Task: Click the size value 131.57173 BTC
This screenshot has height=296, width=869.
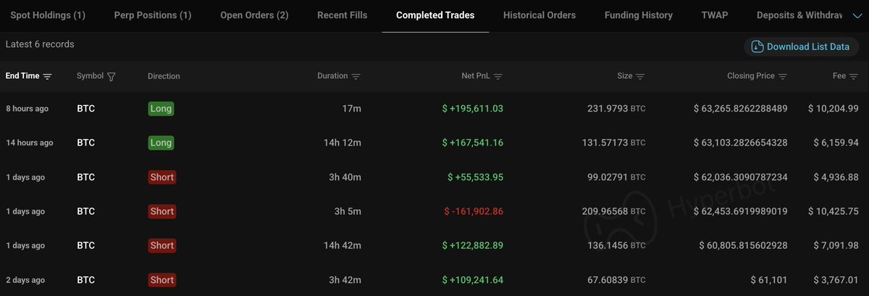Action: click(x=613, y=143)
